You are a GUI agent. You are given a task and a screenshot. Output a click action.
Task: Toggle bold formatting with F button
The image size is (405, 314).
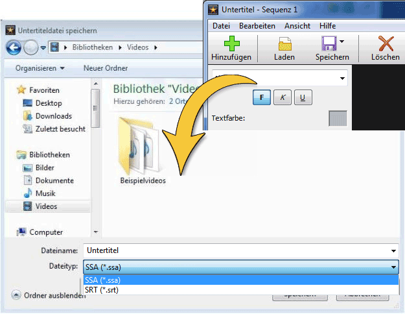coord(261,97)
